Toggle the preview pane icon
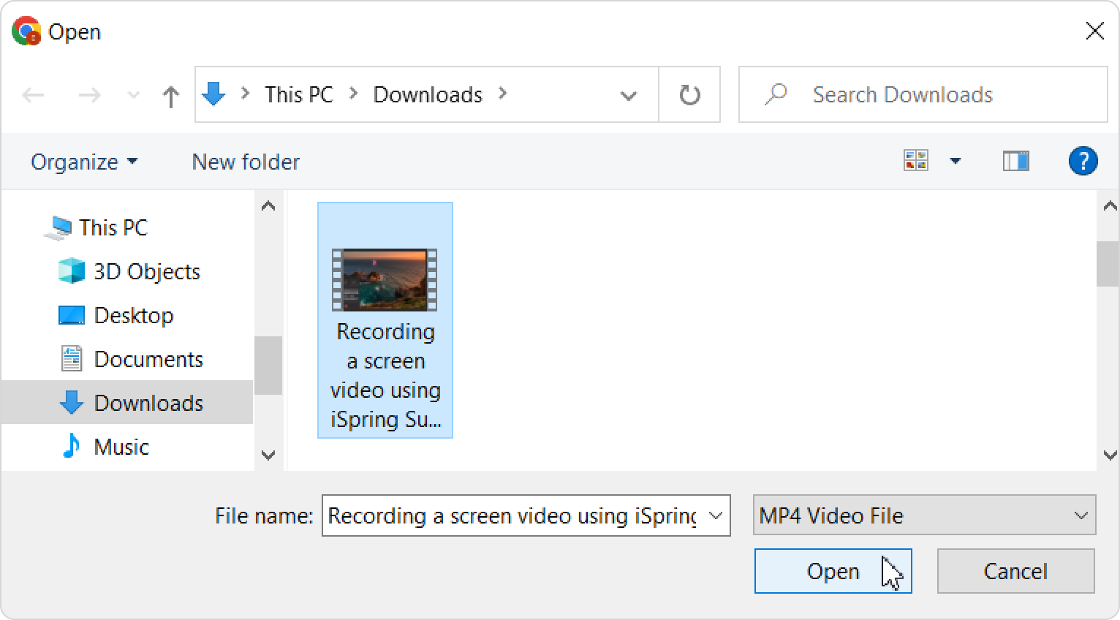Image resolution: width=1120 pixels, height=620 pixels. coord(1015,161)
